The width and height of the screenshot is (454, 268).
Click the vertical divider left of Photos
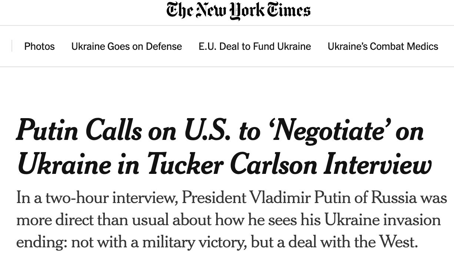(12, 46)
